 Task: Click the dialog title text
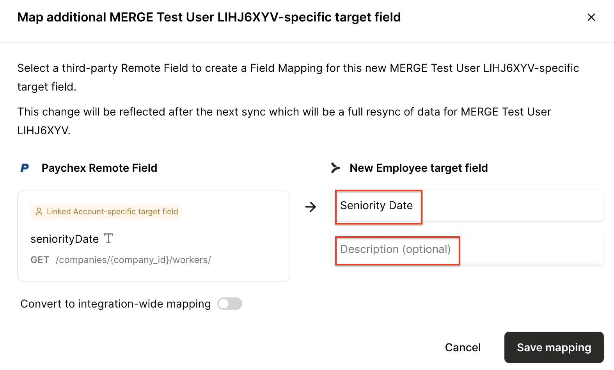tap(209, 17)
